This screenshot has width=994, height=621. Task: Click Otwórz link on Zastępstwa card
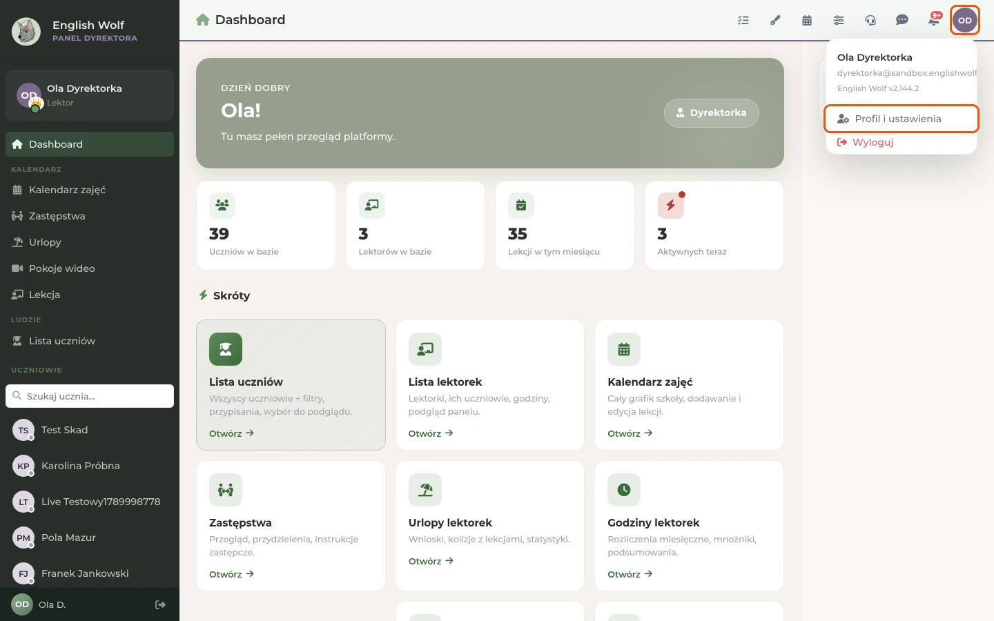coord(231,574)
